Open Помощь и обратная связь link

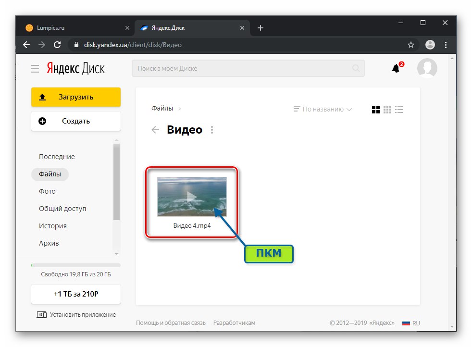pyautogui.click(x=171, y=323)
